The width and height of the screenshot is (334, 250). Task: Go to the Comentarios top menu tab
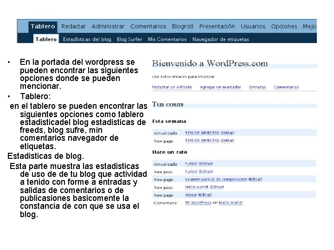coord(148,26)
